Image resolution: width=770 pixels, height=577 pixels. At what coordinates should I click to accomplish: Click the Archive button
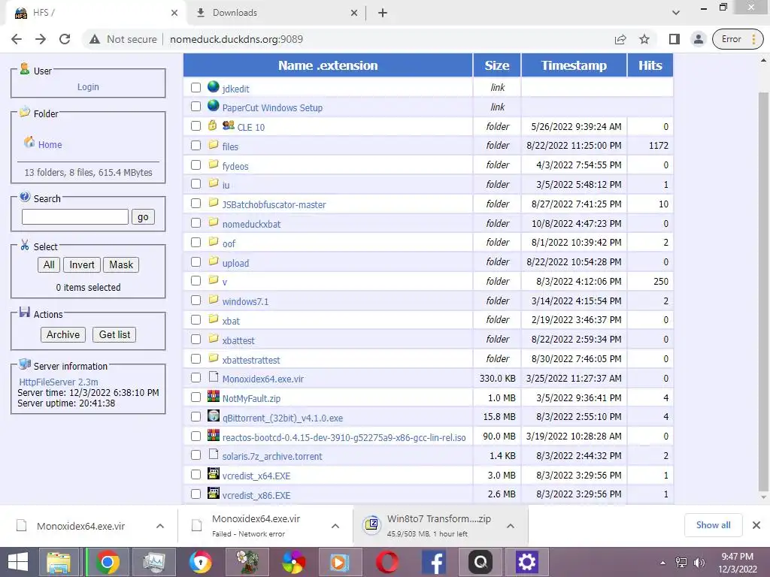pyautogui.click(x=63, y=334)
